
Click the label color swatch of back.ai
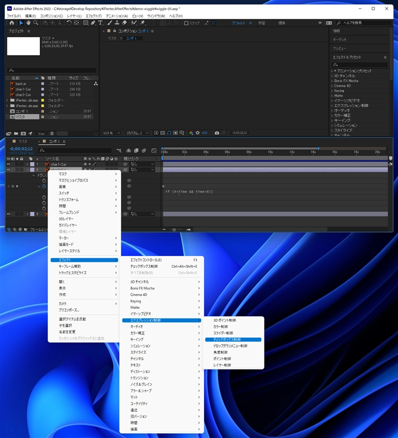point(42,84)
